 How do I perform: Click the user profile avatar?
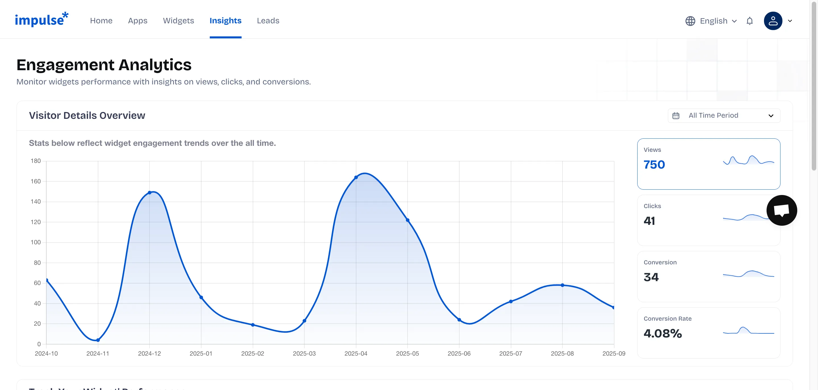coord(773,21)
